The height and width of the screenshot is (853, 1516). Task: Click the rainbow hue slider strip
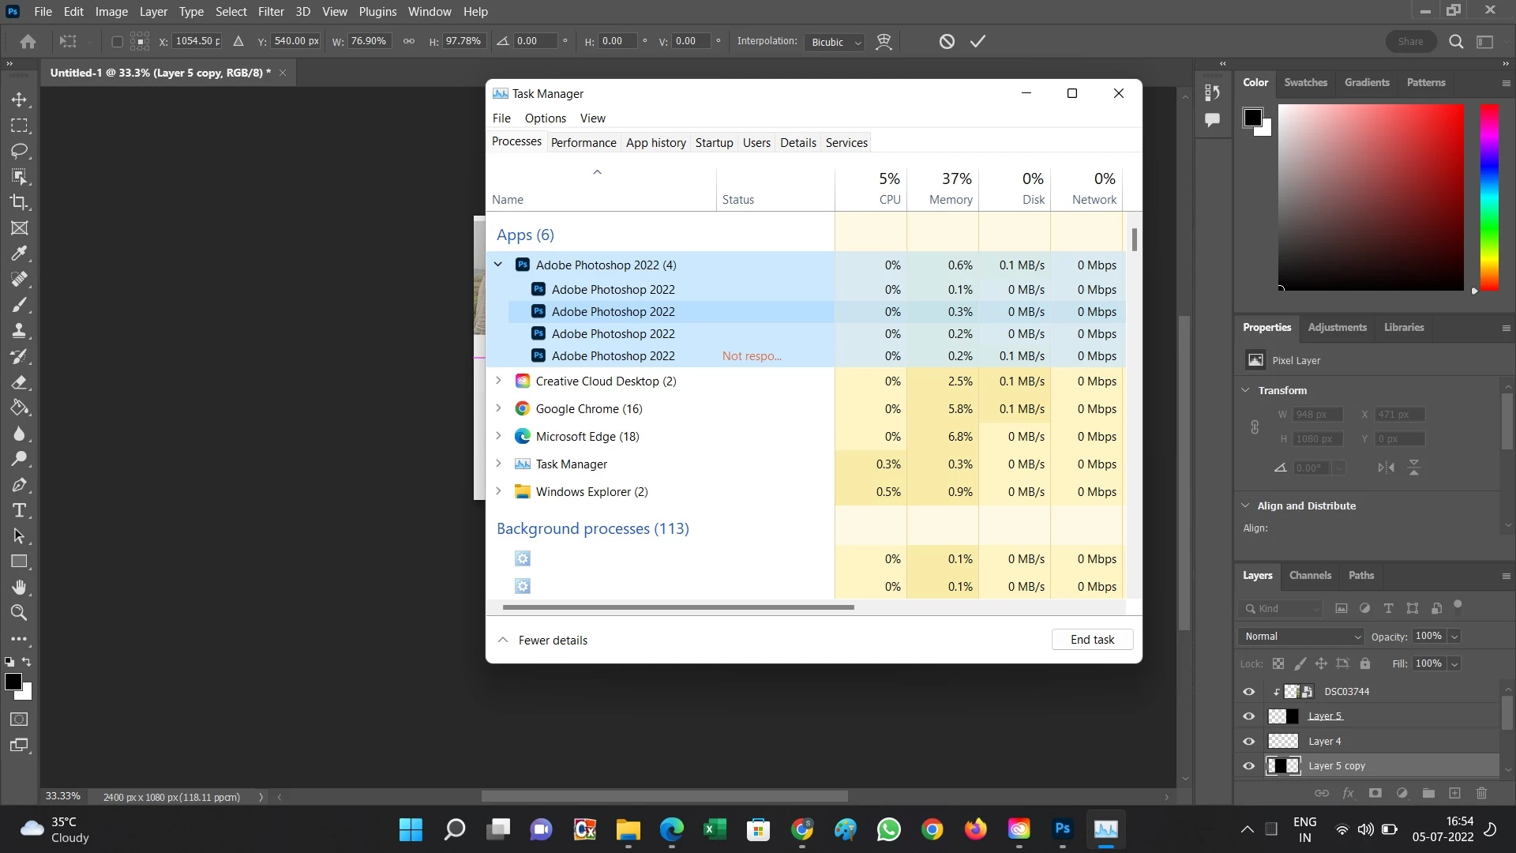coord(1489,197)
